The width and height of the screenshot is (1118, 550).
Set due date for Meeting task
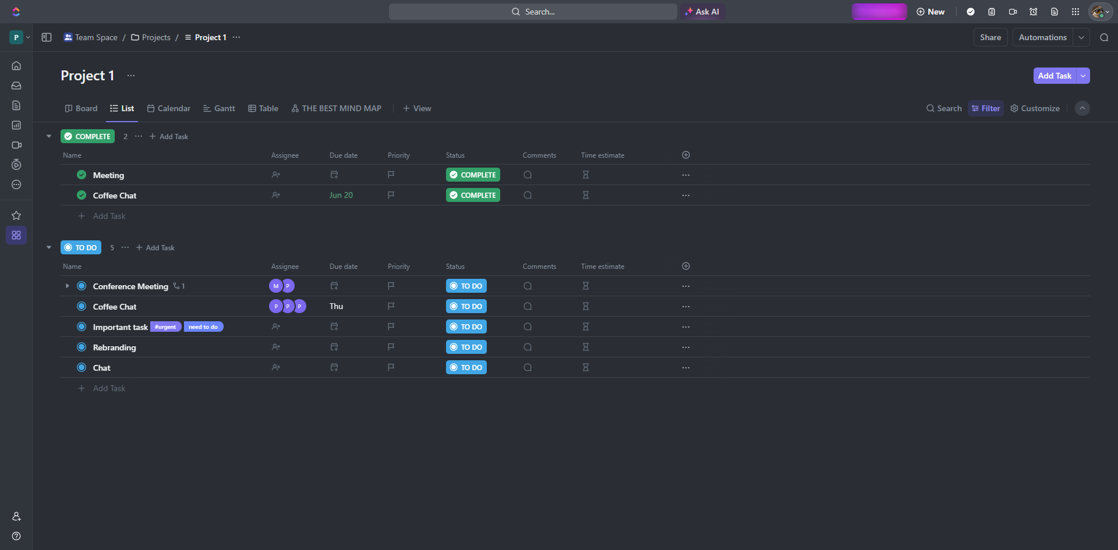pyautogui.click(x=334, y=175)
